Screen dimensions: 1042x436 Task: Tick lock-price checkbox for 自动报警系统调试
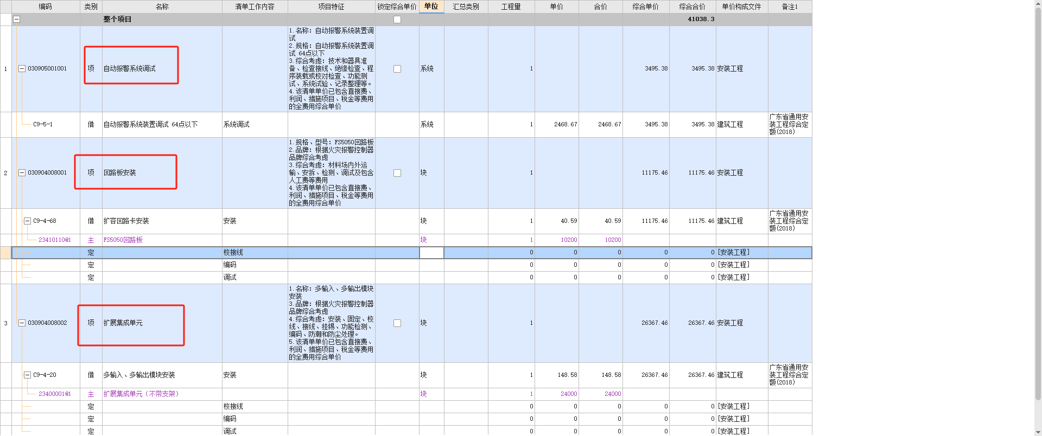397,69
